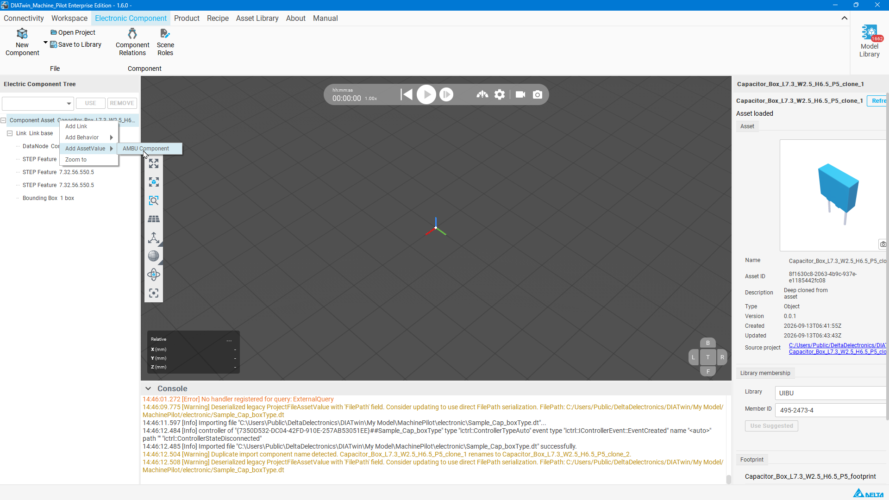Switch to the Connectivity ribbon tab
Screen dimensions: 889x500
tap(24, 19)
